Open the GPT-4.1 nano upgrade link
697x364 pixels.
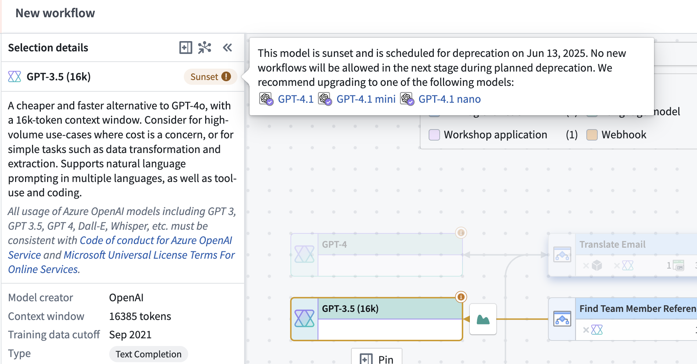[449, 99]
